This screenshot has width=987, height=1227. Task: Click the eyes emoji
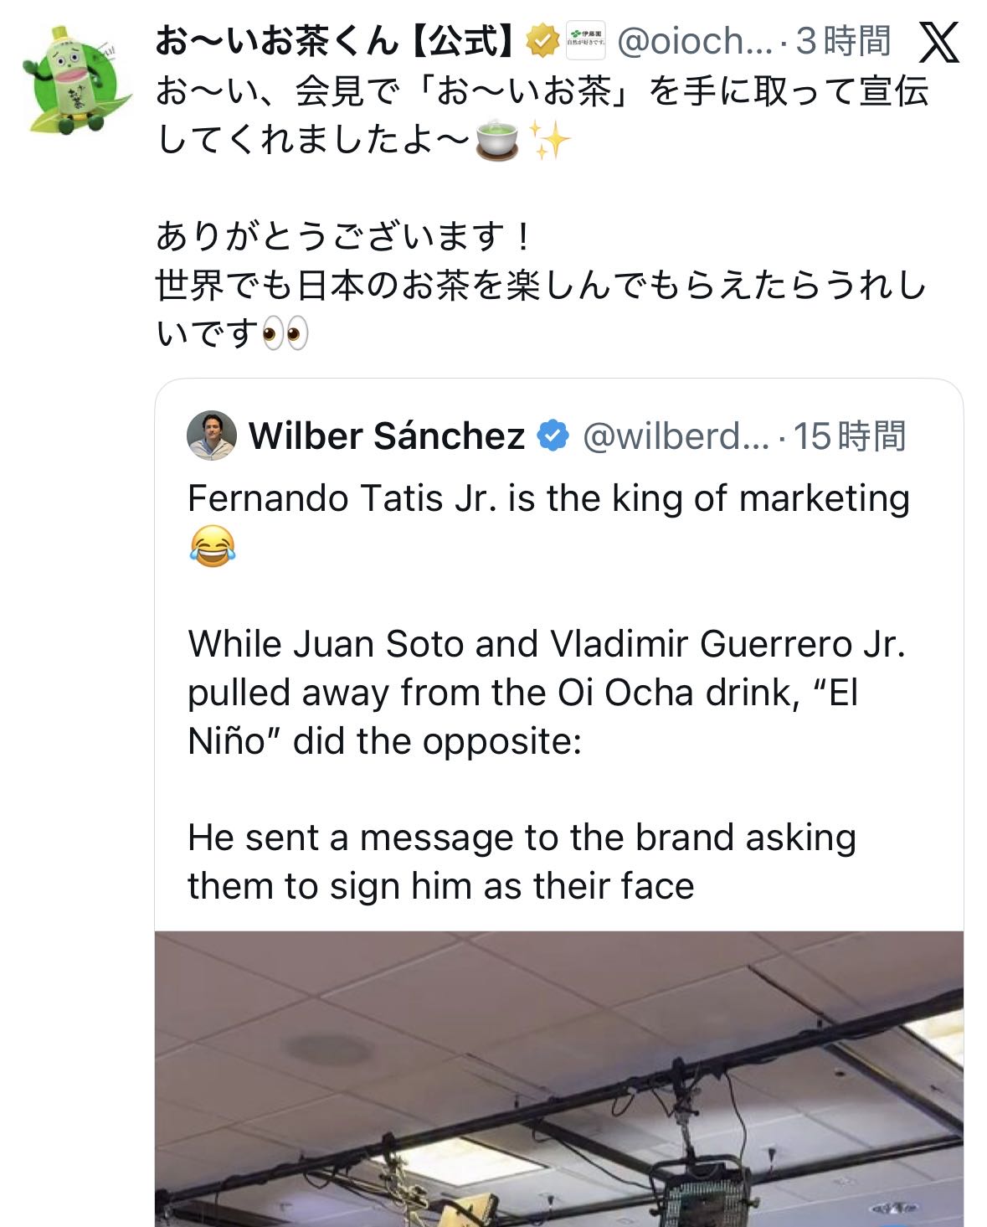point(285,333)
